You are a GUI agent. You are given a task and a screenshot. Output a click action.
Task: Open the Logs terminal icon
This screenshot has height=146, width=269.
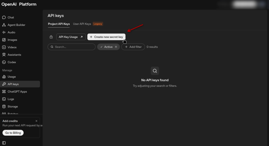(4, 99)
